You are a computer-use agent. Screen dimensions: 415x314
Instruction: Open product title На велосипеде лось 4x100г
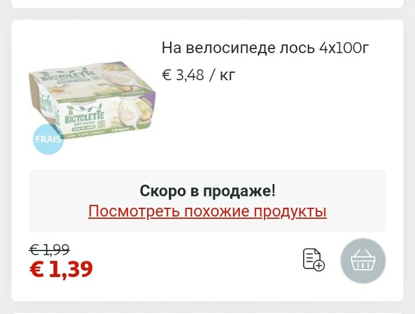[x=265, y=48]
